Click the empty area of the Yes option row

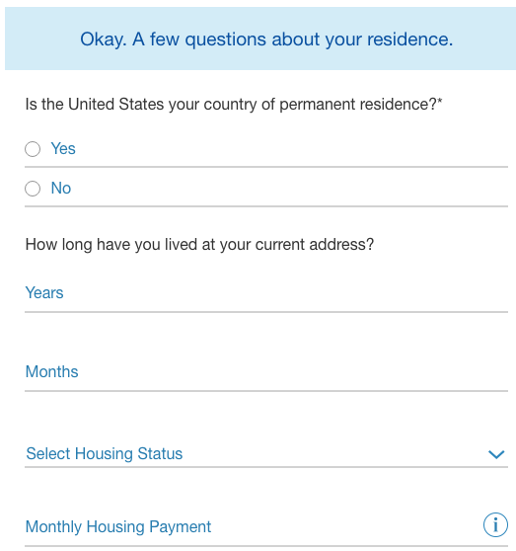(x=291, y=149)
